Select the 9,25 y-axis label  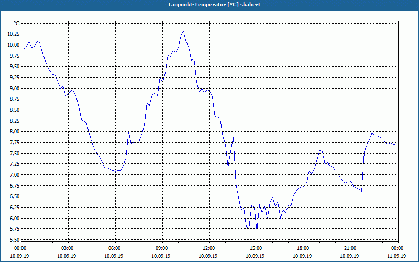(15, 77)
